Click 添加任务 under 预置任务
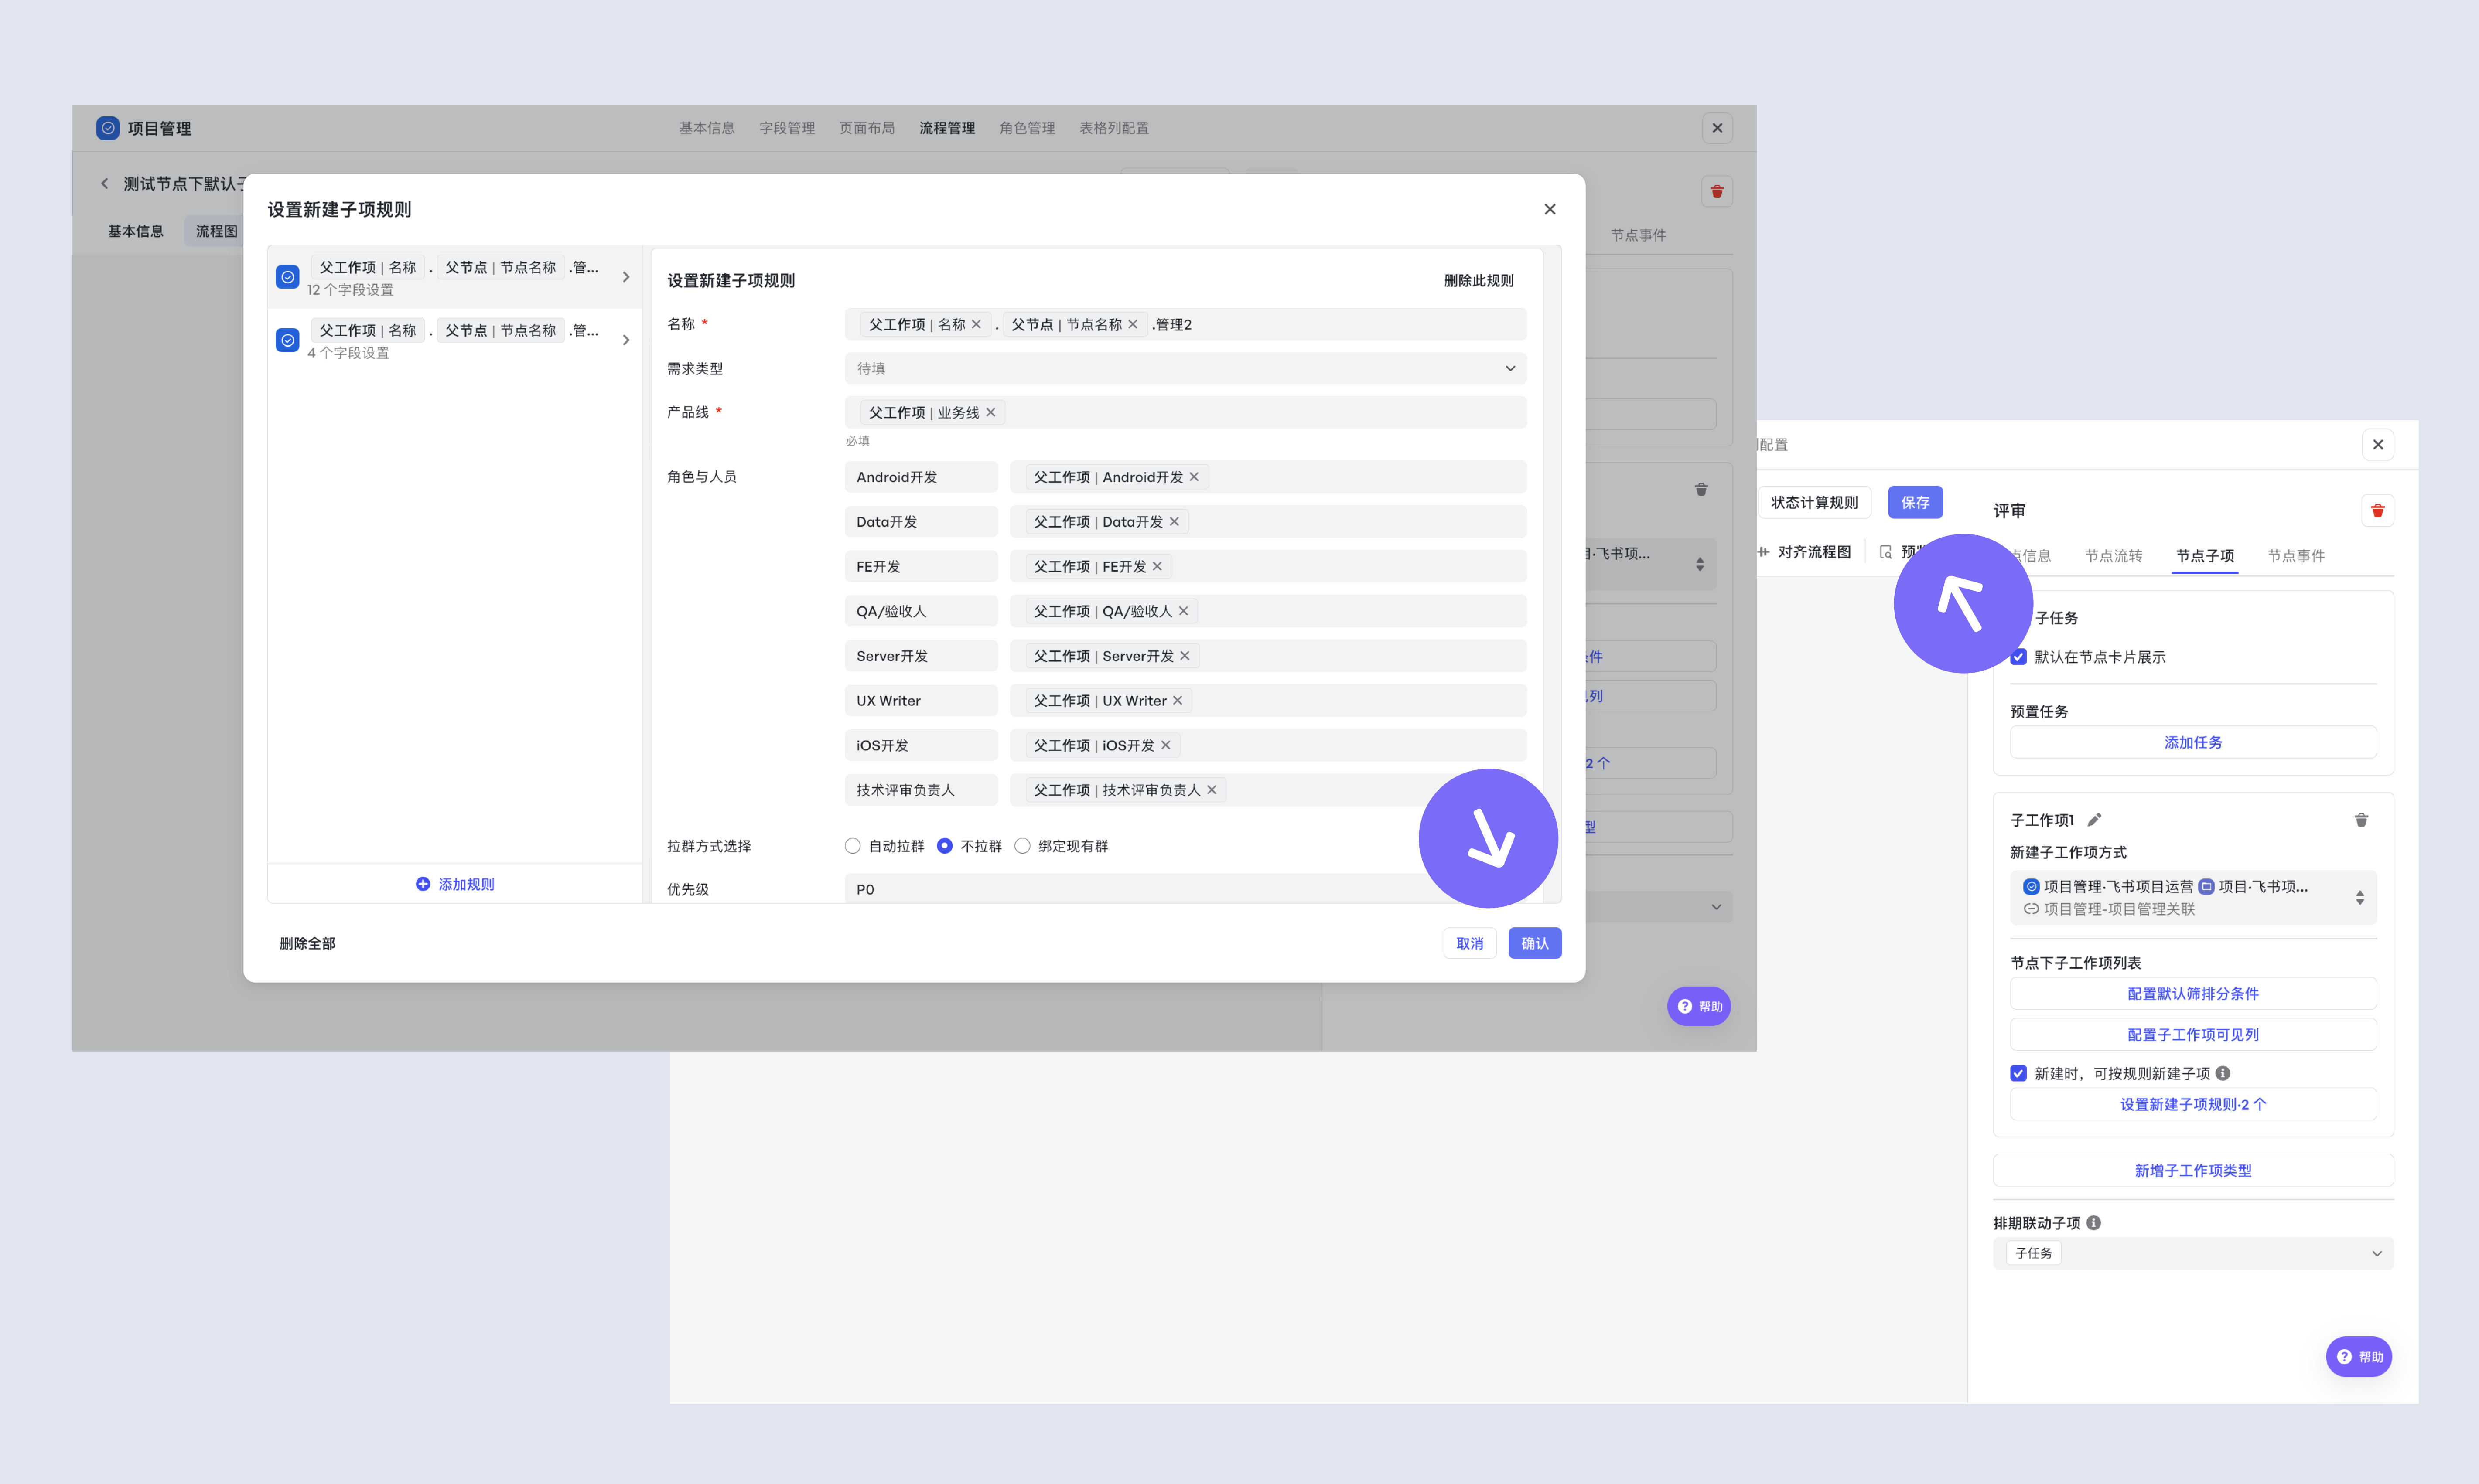 [x=2193, y=742]
